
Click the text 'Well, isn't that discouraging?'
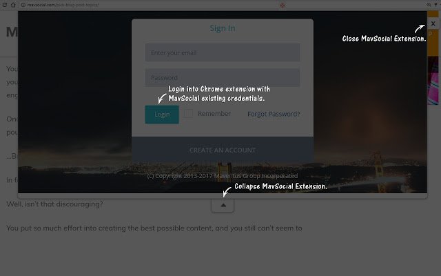point(55,204)
